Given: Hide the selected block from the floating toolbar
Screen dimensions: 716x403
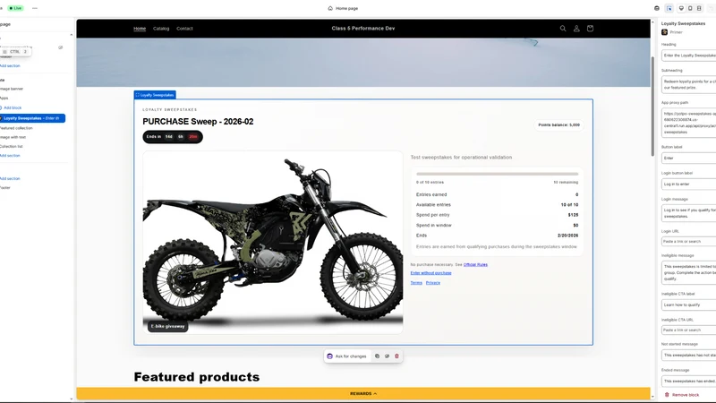Looking at the screenshot, I should 387,356.
